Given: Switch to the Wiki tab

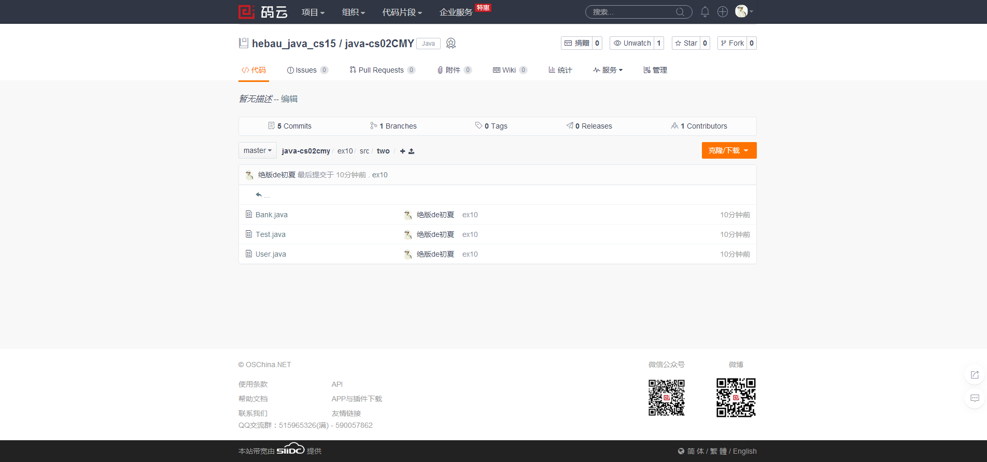Looking at the screenshot, I should (x=510, y=70).
